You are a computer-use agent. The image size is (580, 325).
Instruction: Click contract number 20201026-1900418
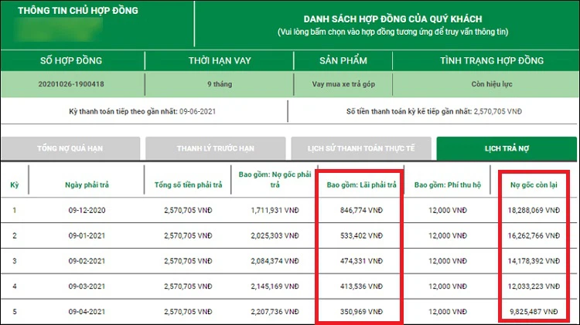click(71, 86)
